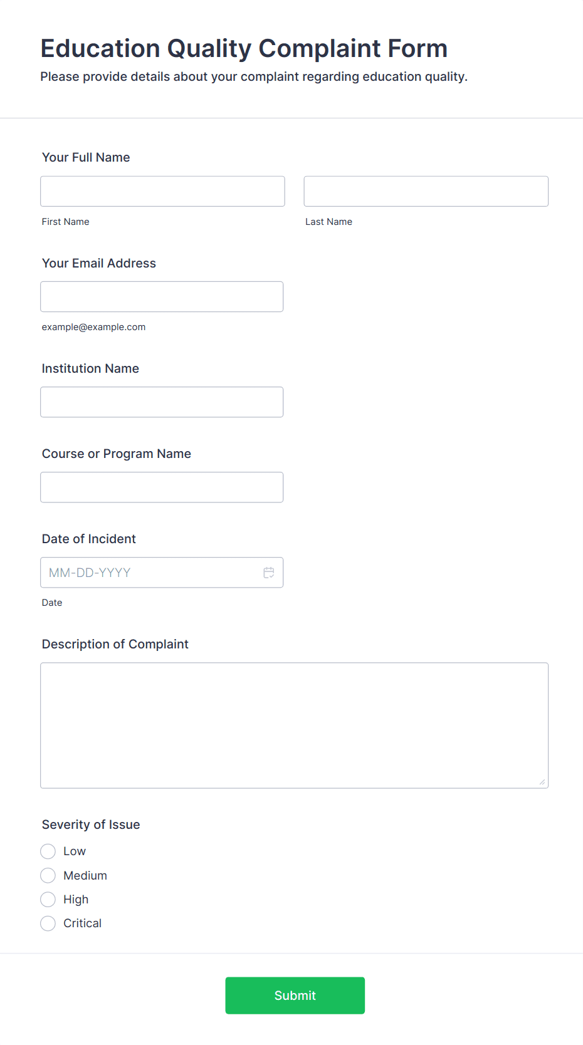Click the Date of Incident label
Image resolution: width=583 pixels, height=1045 pixels.
click(89, 539)
